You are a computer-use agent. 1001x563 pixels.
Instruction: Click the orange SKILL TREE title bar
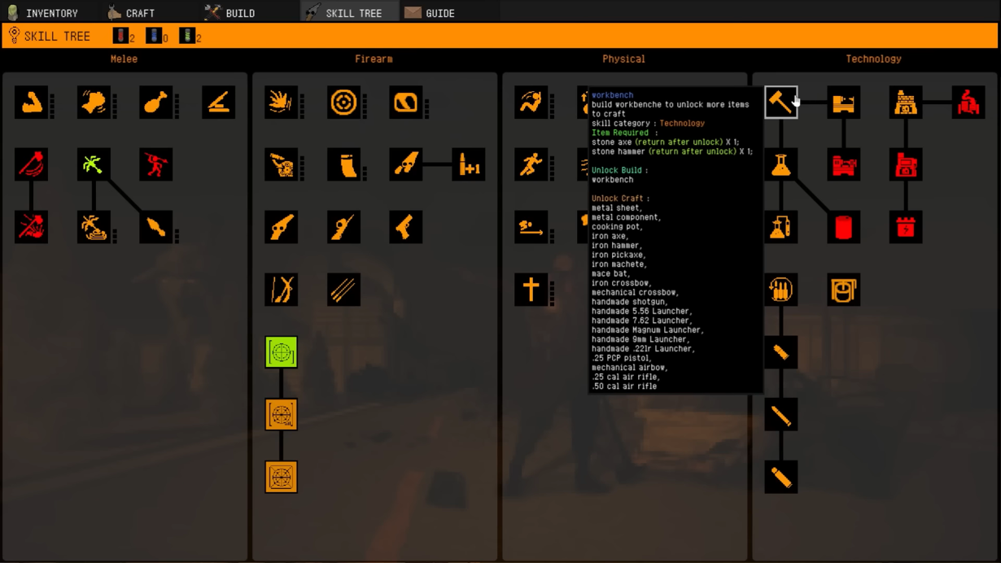tap(500, 36)
